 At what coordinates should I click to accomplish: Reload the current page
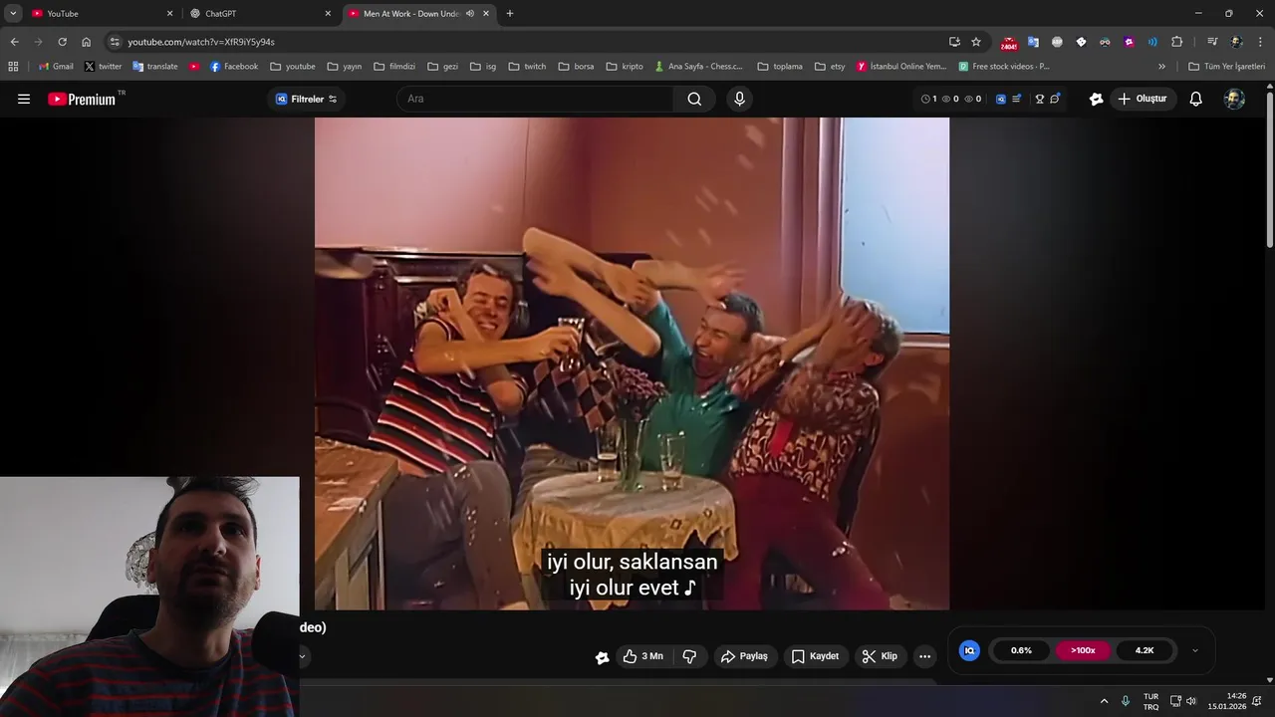point(62,42)
